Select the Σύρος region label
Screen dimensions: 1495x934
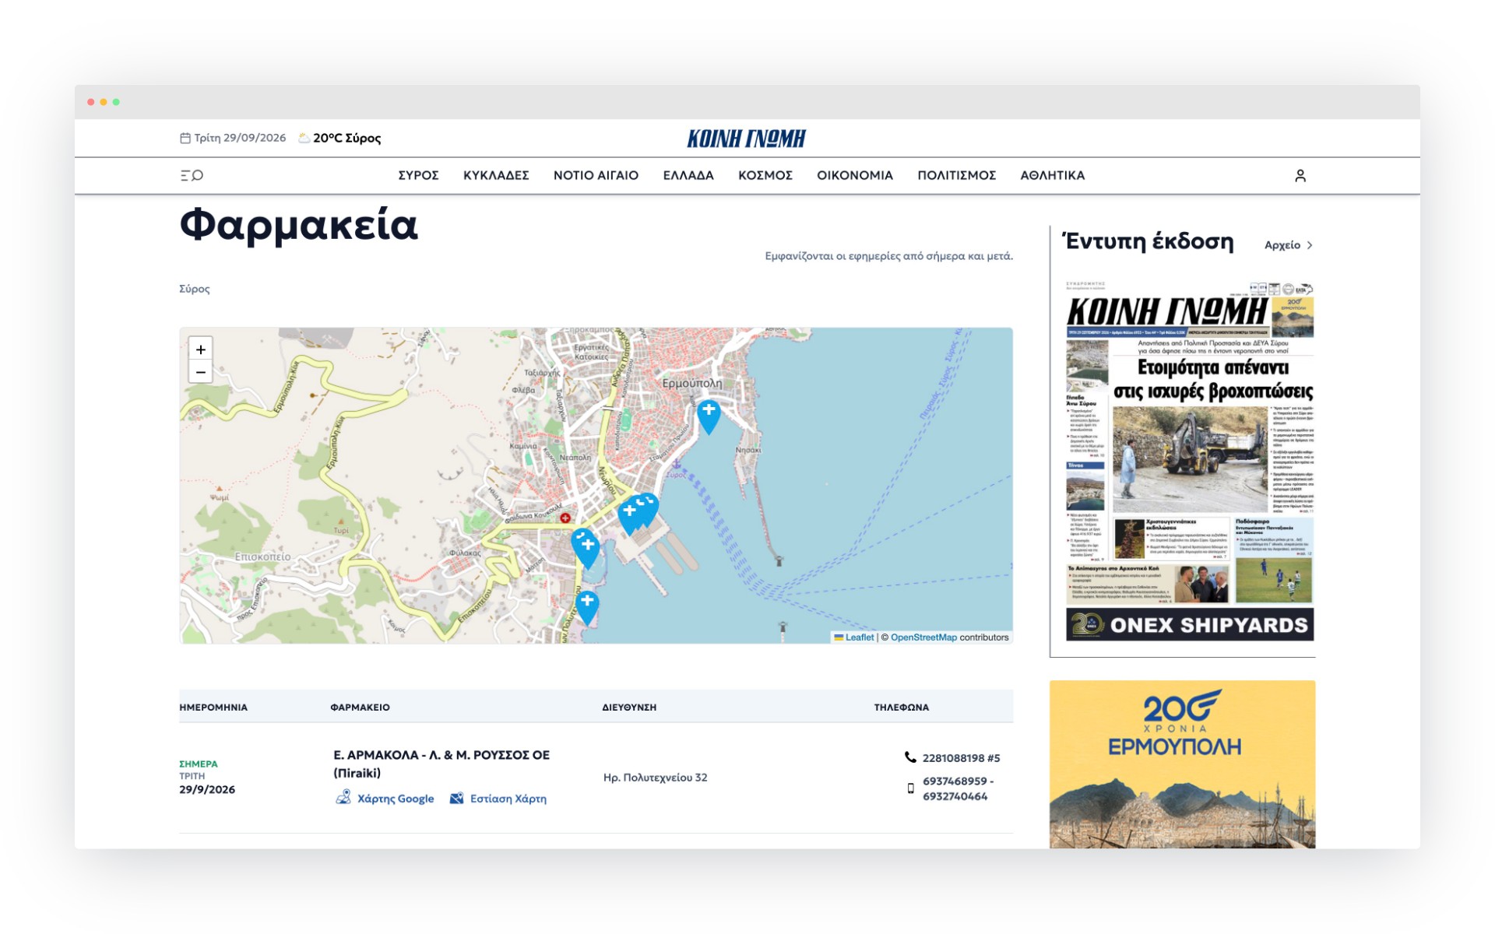[195, 289]
